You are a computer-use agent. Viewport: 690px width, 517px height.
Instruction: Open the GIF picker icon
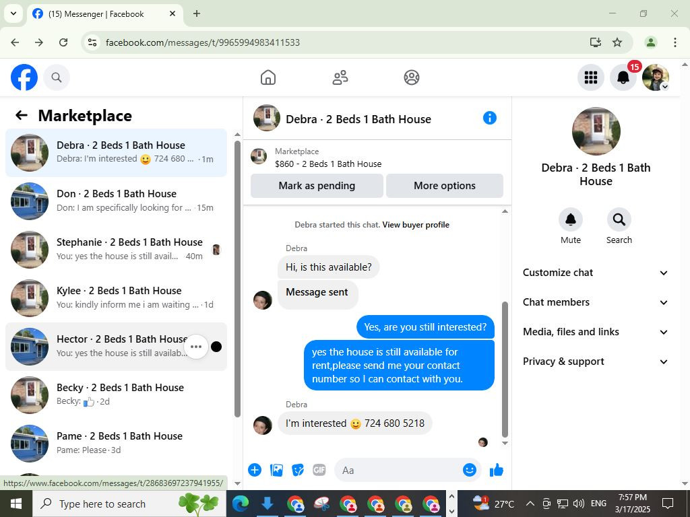tap(319, 470)
